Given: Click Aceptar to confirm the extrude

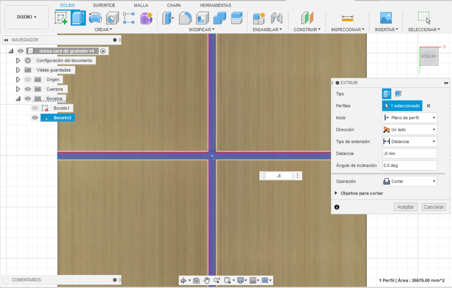Looking at the screenshot, I should pyautogui.click(x=405, y=207).
